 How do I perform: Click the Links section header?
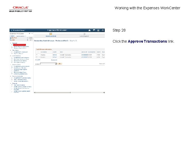(13, 40)
